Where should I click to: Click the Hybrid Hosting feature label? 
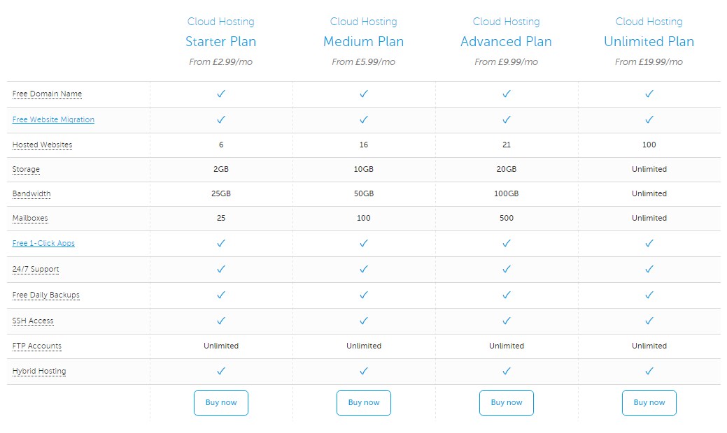[x=39, y=371]
